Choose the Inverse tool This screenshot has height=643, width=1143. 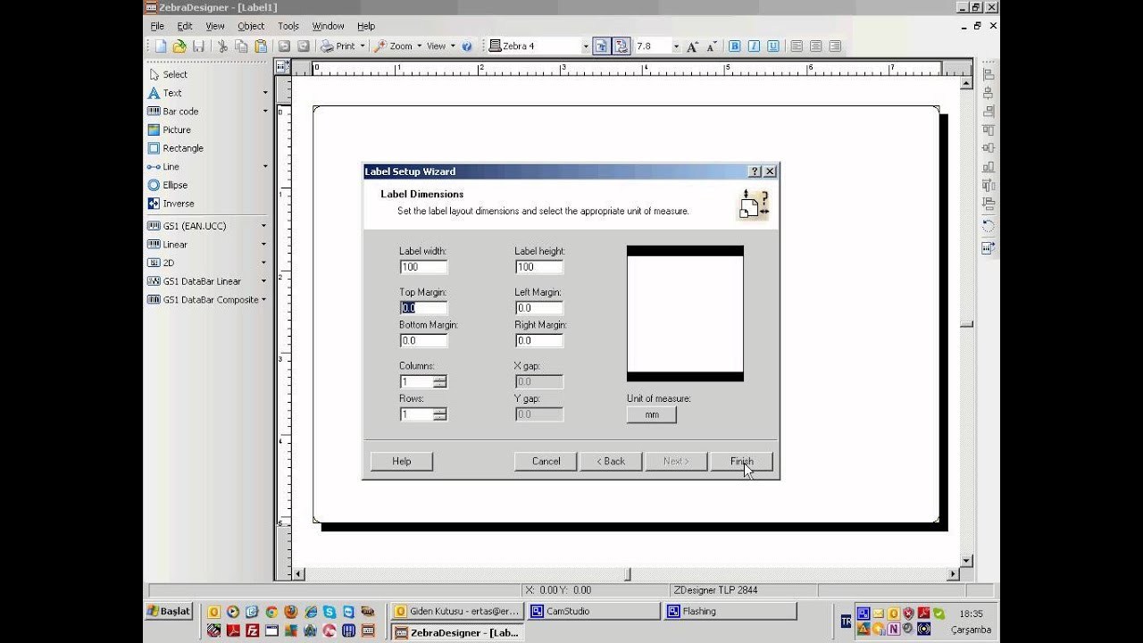[171, 204]
